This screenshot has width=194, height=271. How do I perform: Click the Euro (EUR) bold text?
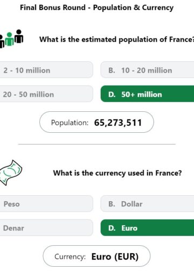pyautogui.click(x=115, y=256)
